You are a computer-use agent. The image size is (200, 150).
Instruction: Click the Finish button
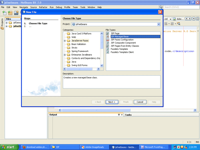[x=126, y=102]
